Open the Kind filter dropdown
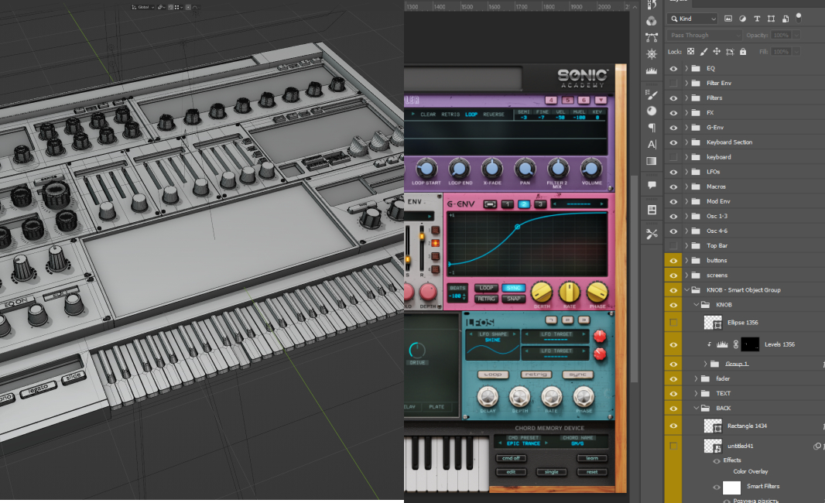Viewport: 825px width, 503px height. 693,19
